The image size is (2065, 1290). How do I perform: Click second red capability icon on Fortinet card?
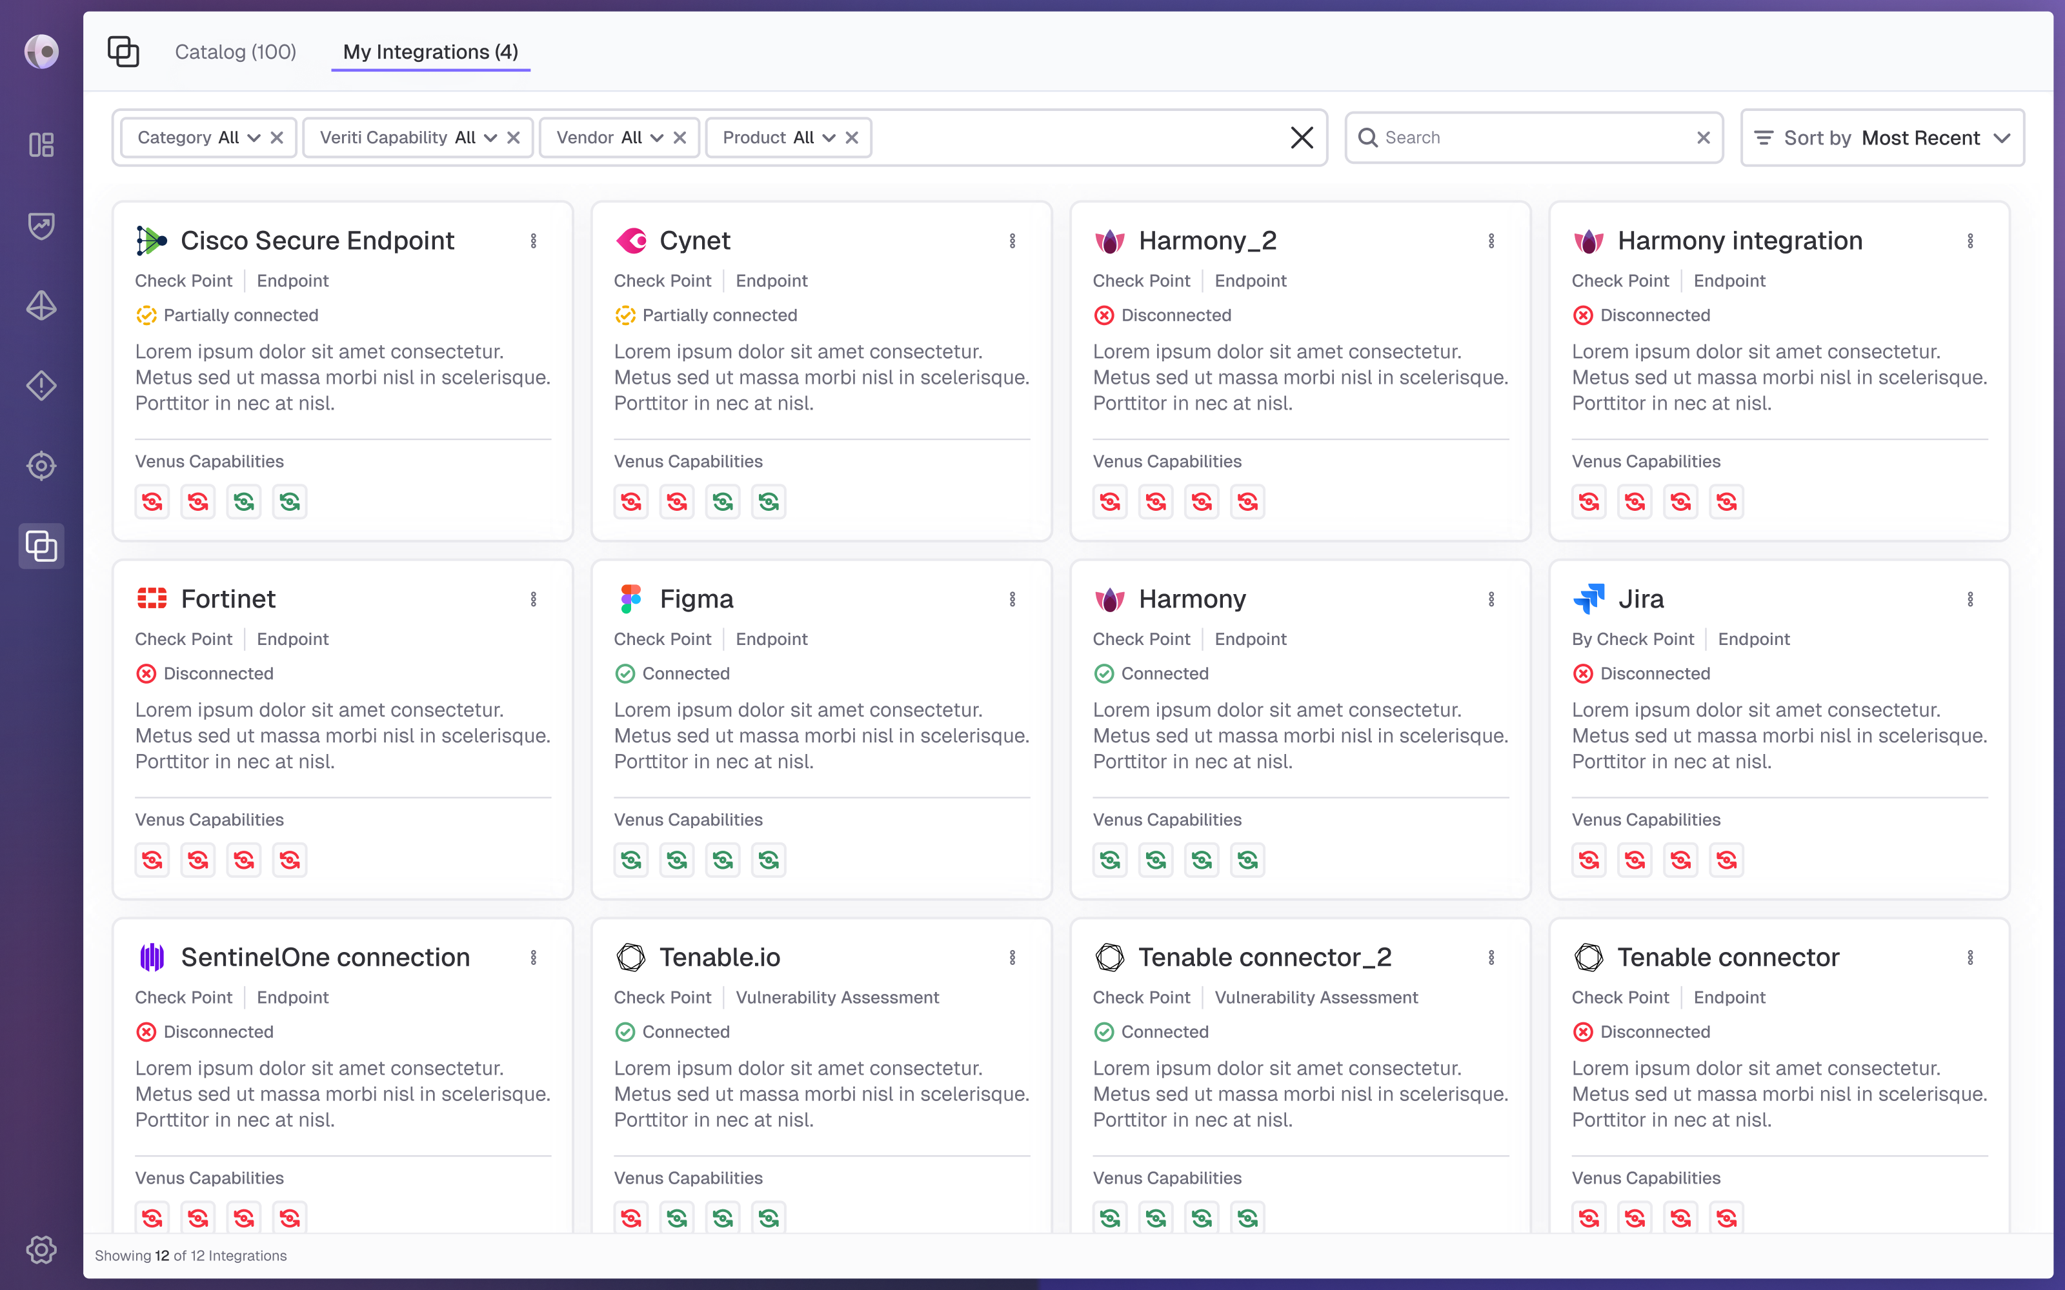click(x=198, y=860)
